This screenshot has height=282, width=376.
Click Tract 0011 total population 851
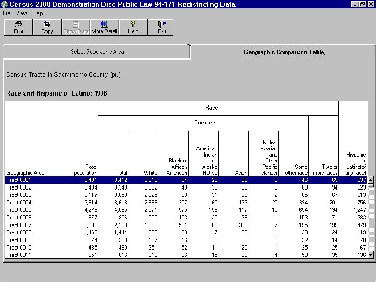tap(92, 255)
